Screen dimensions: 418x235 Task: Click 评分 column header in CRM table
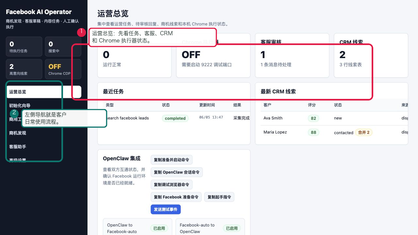click(x=312, y=105)
